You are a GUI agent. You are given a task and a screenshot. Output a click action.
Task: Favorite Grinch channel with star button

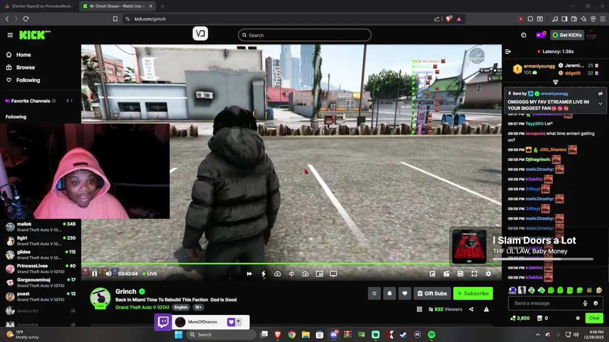pos(374,294)
